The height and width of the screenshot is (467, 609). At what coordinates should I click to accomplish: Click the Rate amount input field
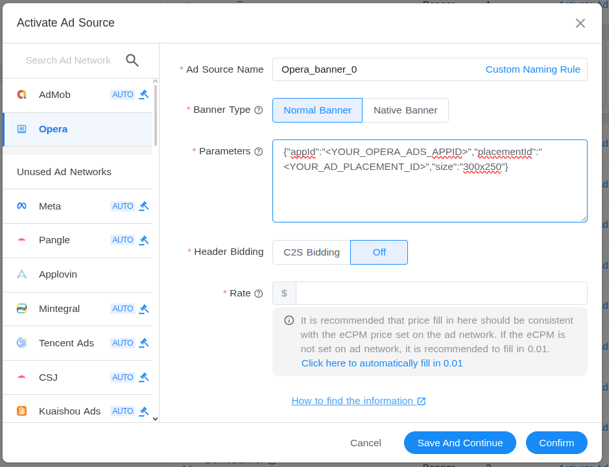pos(441,293)
